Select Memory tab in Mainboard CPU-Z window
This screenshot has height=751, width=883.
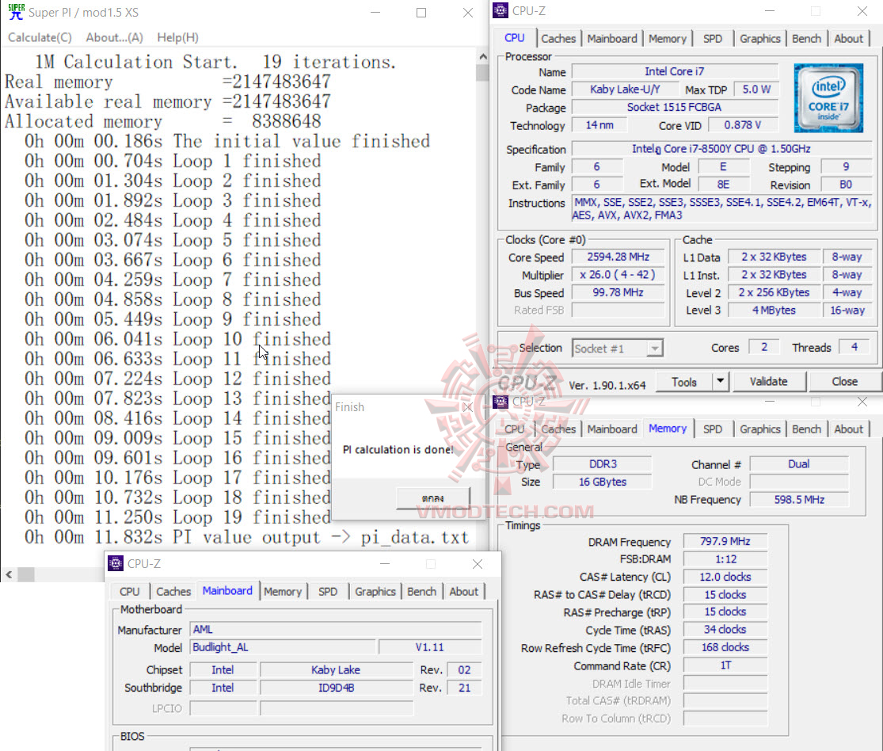tap(283, 592)
